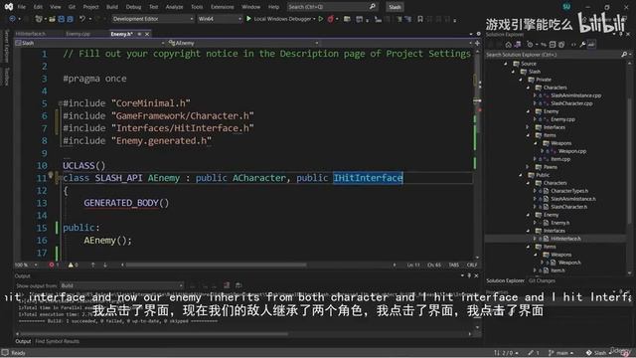Screen dimensions: 636x358
Task: Click the navigate up arrow in editor status
Action: 92,266
